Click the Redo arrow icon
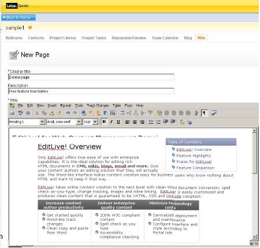 tap(75, 113)
